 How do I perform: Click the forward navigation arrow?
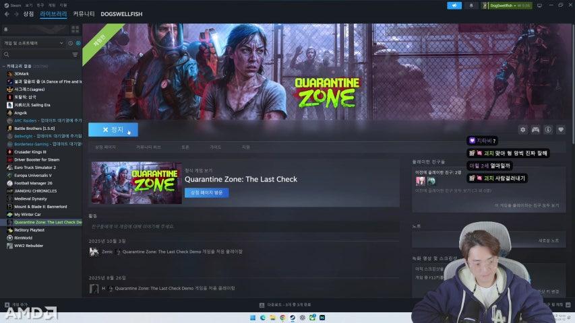point(16,14)
